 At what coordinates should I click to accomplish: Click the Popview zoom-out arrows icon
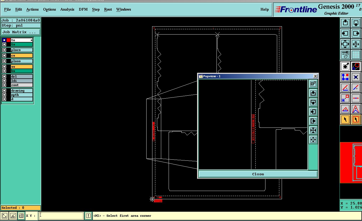click(x=313, y=140)
